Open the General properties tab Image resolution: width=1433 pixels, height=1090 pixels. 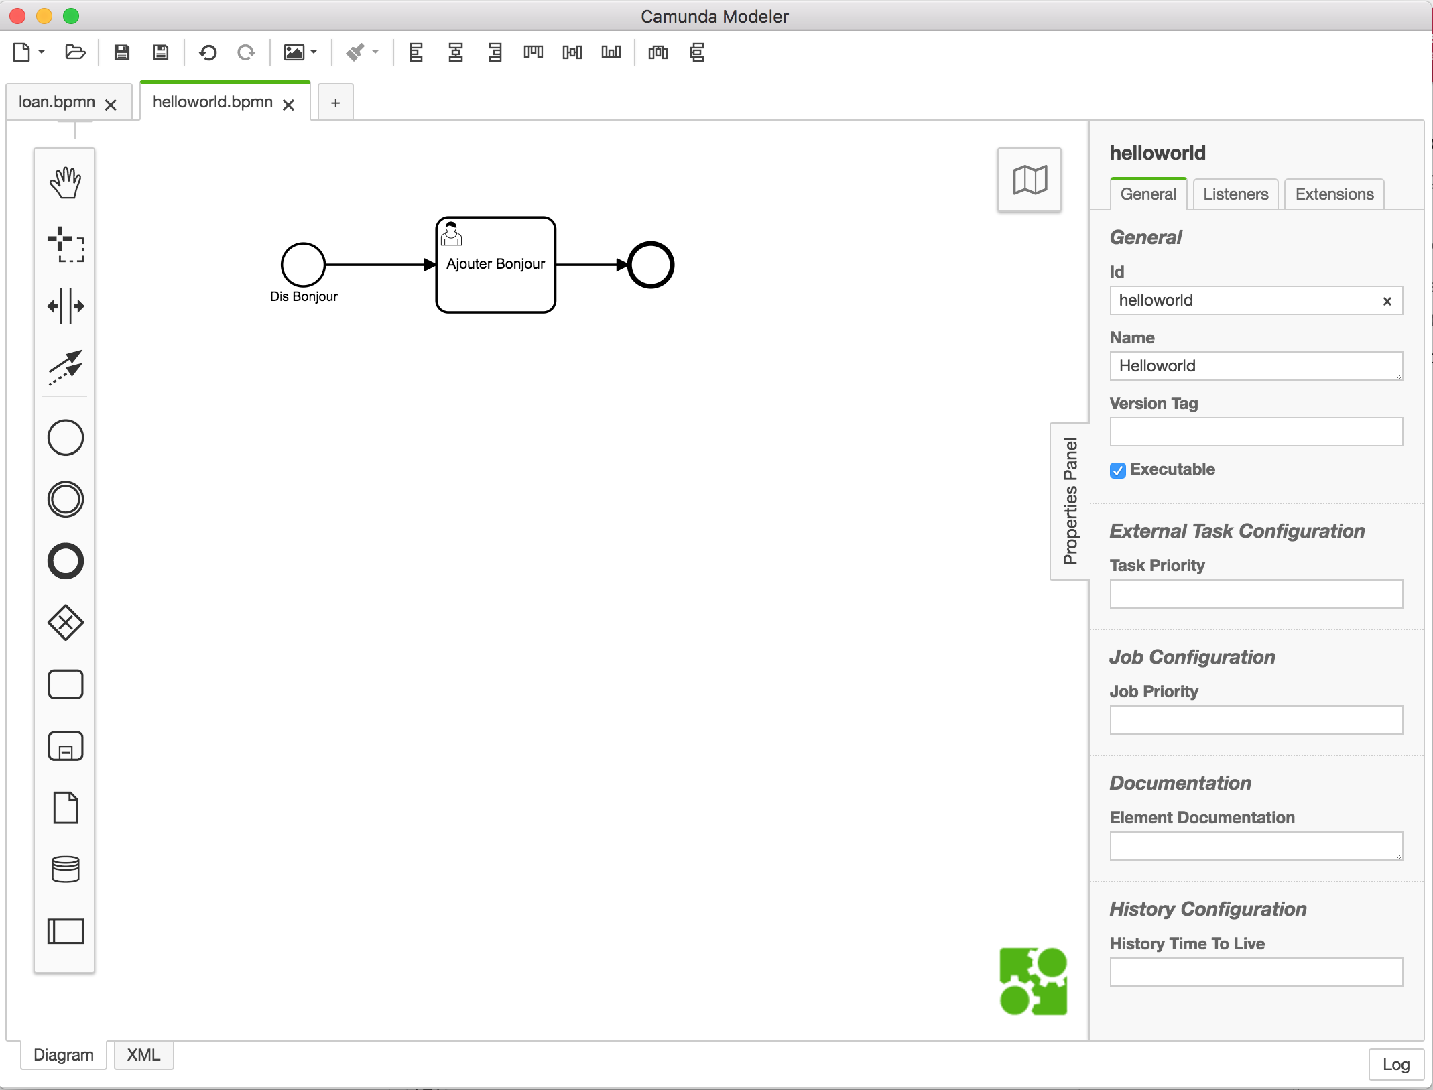[1148, 194]
